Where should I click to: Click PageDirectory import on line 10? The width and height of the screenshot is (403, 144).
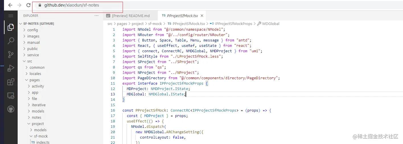click(x=152, y=78)
